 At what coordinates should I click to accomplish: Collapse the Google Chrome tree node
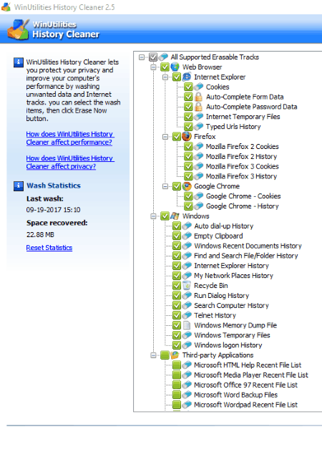click(165, 186)
